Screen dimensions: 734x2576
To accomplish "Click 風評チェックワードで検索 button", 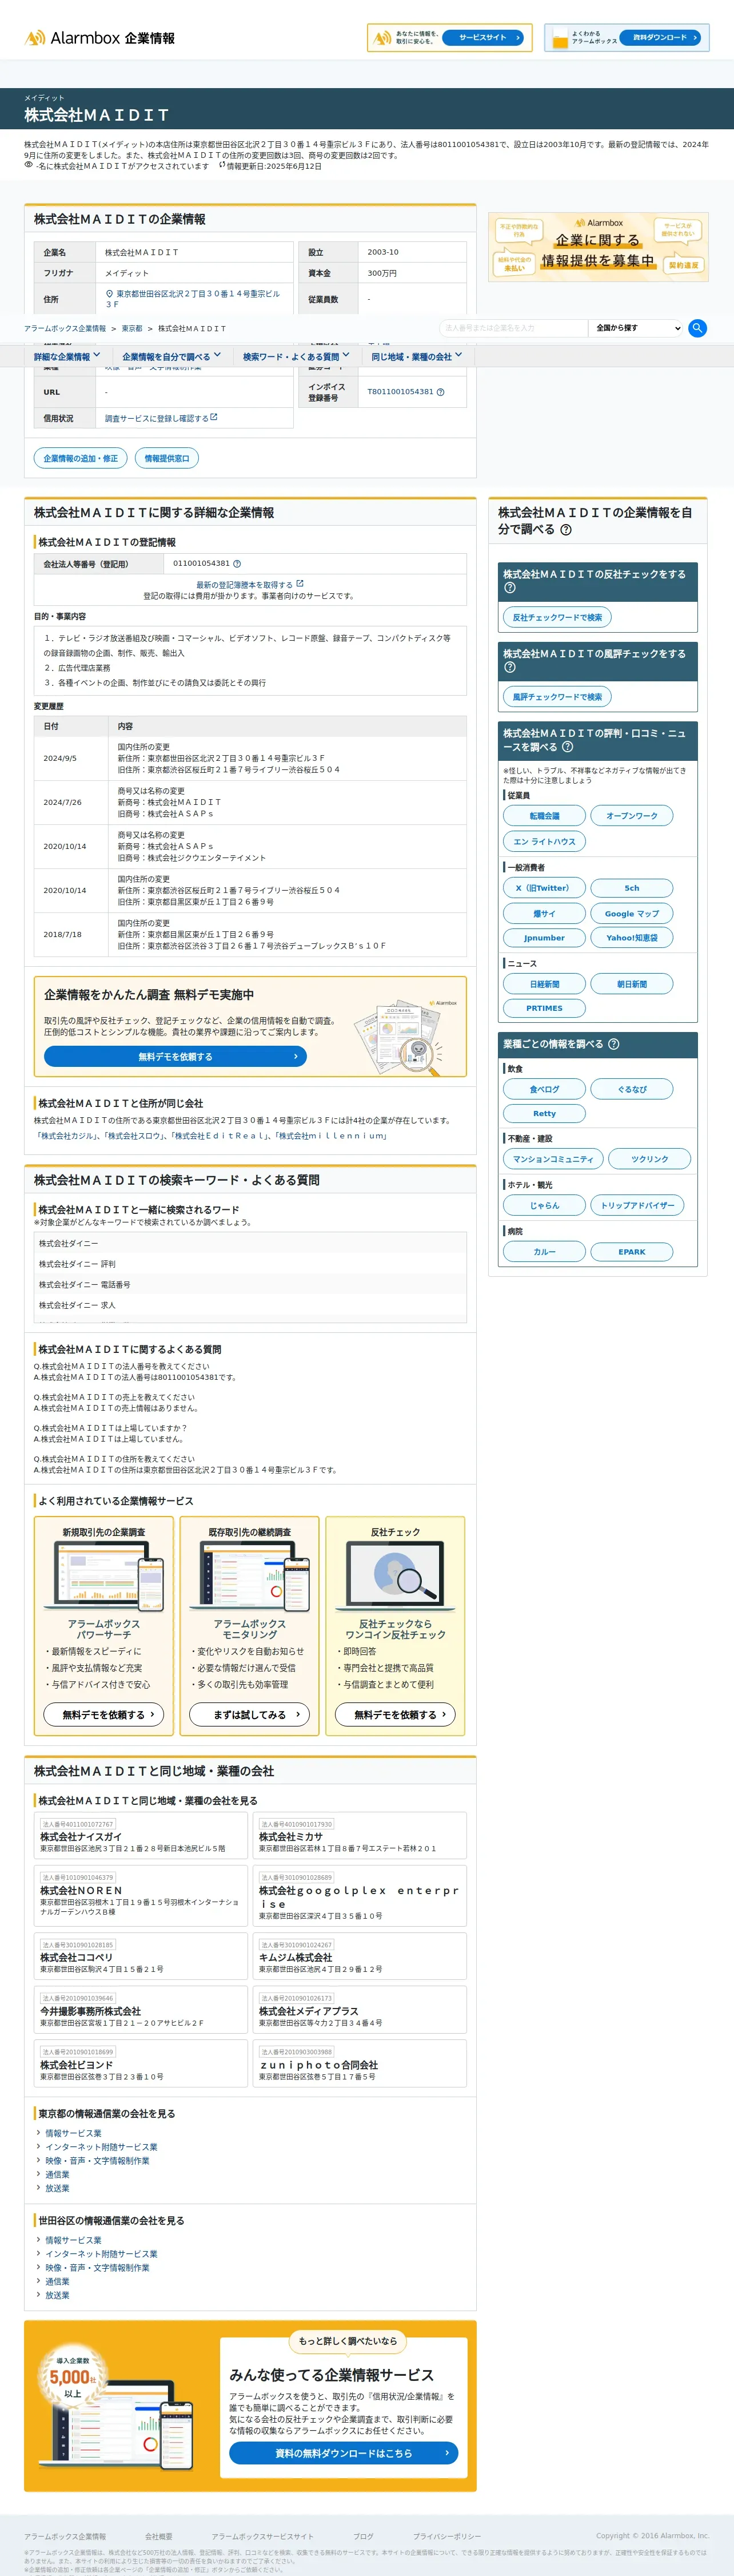I will pos(557,696).
